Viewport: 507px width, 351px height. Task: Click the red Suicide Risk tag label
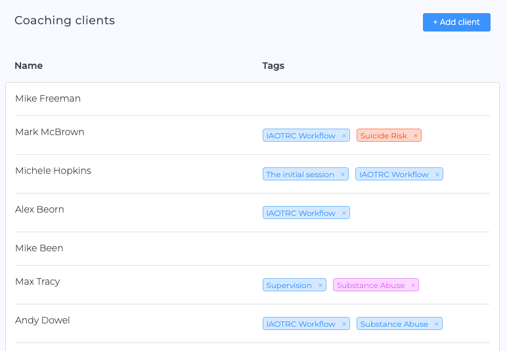[x=384, y=136]
